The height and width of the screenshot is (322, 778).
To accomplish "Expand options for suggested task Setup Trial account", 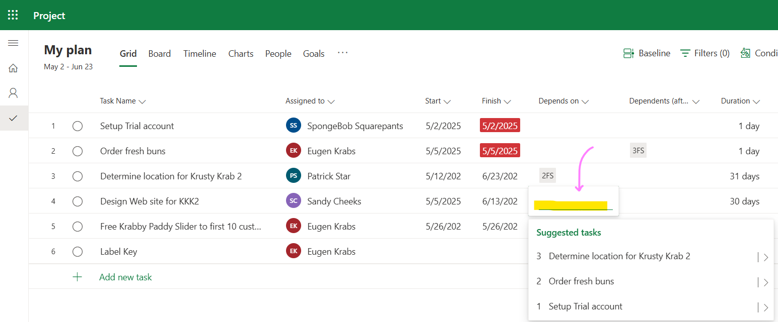I will [x=765, y=307].
